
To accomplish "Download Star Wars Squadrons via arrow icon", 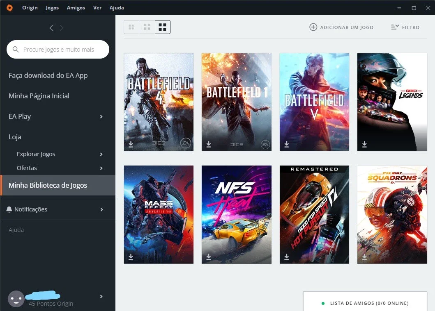I will tap(364, 257).
